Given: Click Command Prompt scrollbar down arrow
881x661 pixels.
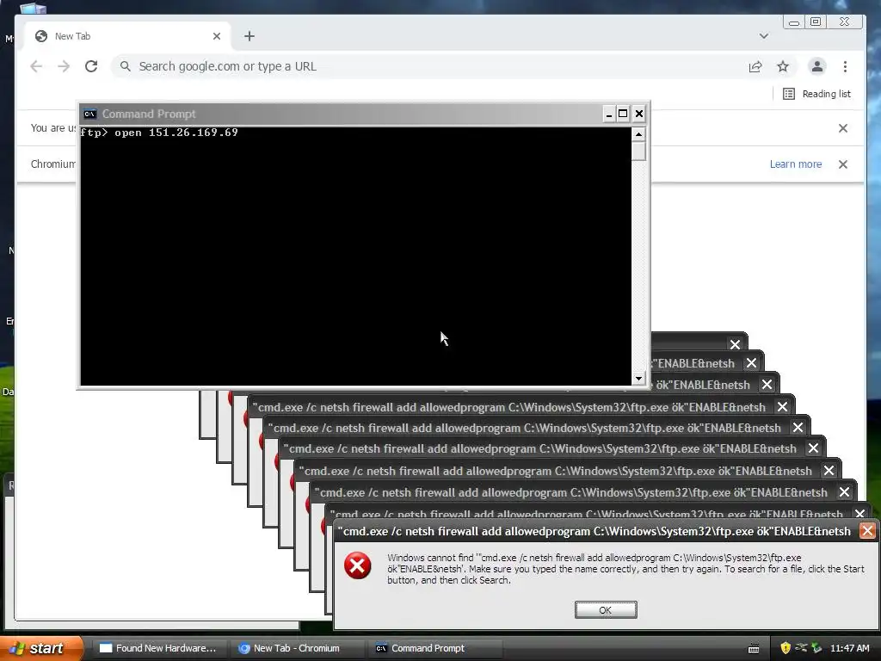Looking at the screenshot, I should coord(638,379).
